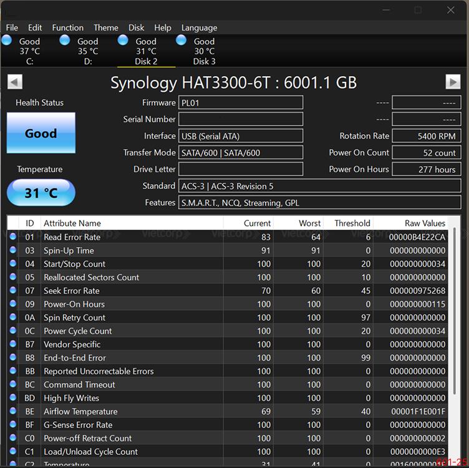
Task: Click the status orb for drive C:
Action: [x=7, y=41]
